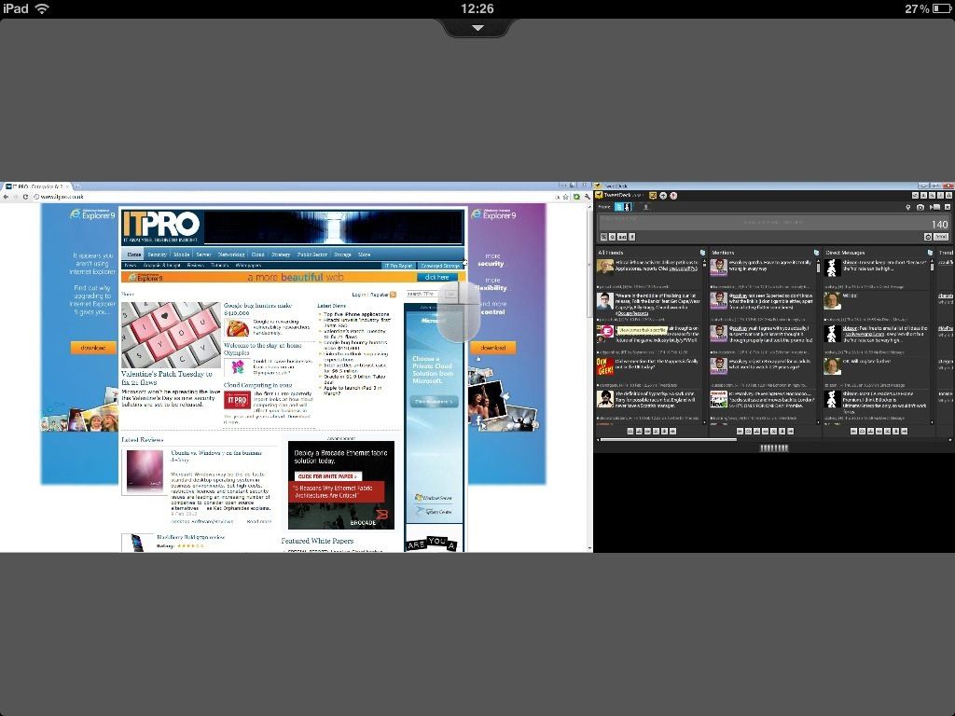This screenshot has height=716, width=955.
Task: Close the TweetDeck compose panel
Action: pyautogui.click(x=948, y=207)
